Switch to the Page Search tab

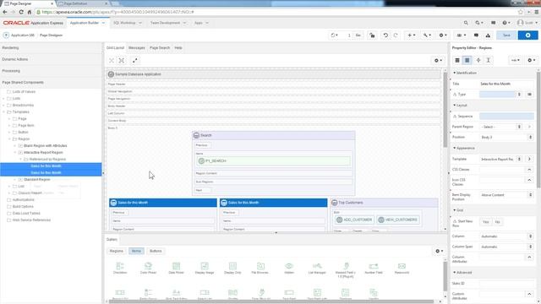[x=160, y=47]
